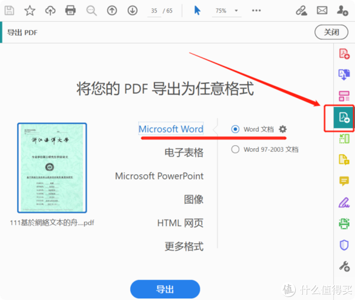
Task: Open the Create PDF sidebar tool
Action: point(344,54)
